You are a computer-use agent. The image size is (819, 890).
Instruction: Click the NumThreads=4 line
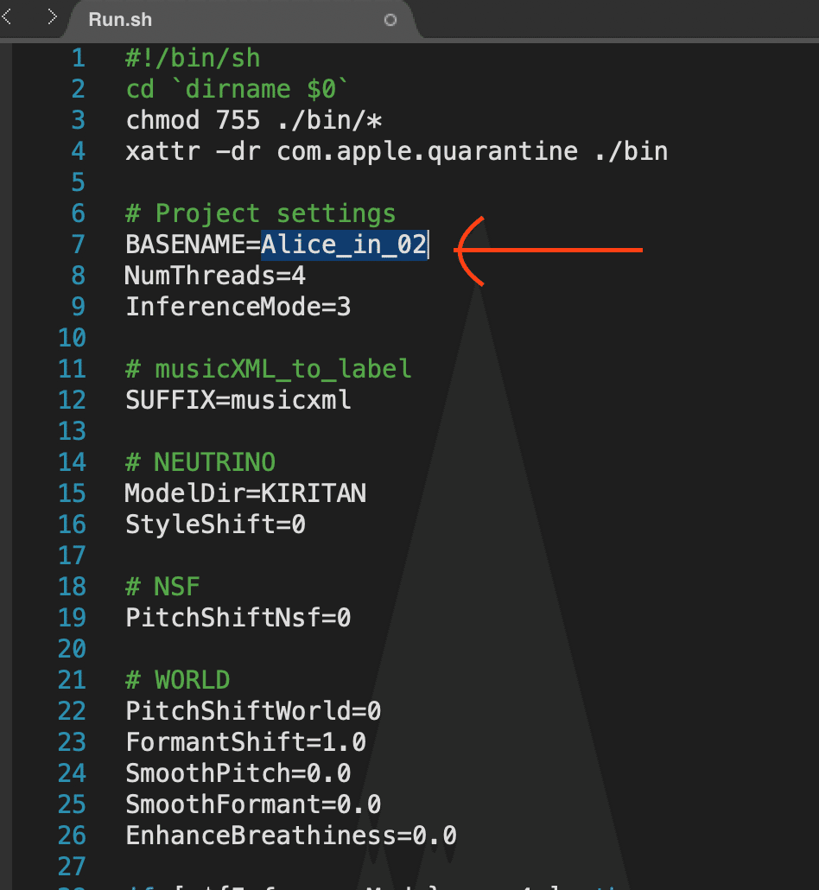coord(215,276)
